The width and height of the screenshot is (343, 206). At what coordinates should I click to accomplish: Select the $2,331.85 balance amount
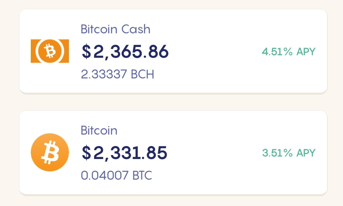(124, 153)
